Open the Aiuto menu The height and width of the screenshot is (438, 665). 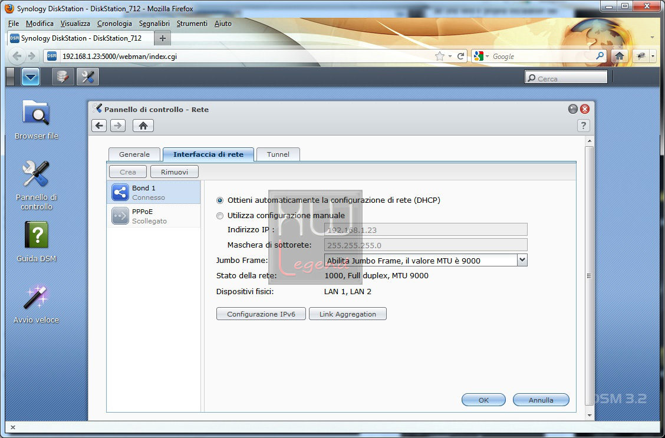point(223,24)
